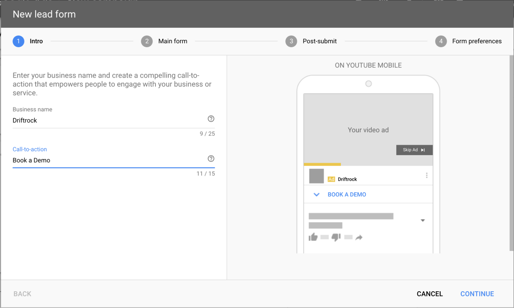Screen dimensions: 514x308
Task: Select the Intro step circle
Action: (x=18, y=41)
